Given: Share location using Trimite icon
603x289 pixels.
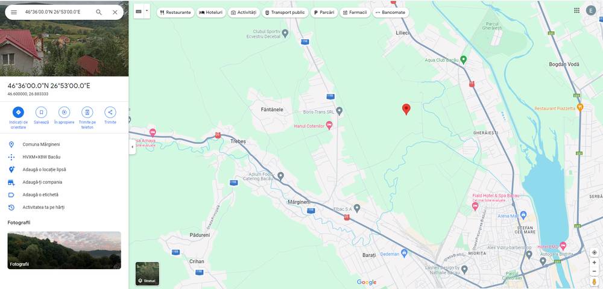Looking at the screenshot, I should coord(110,112).
